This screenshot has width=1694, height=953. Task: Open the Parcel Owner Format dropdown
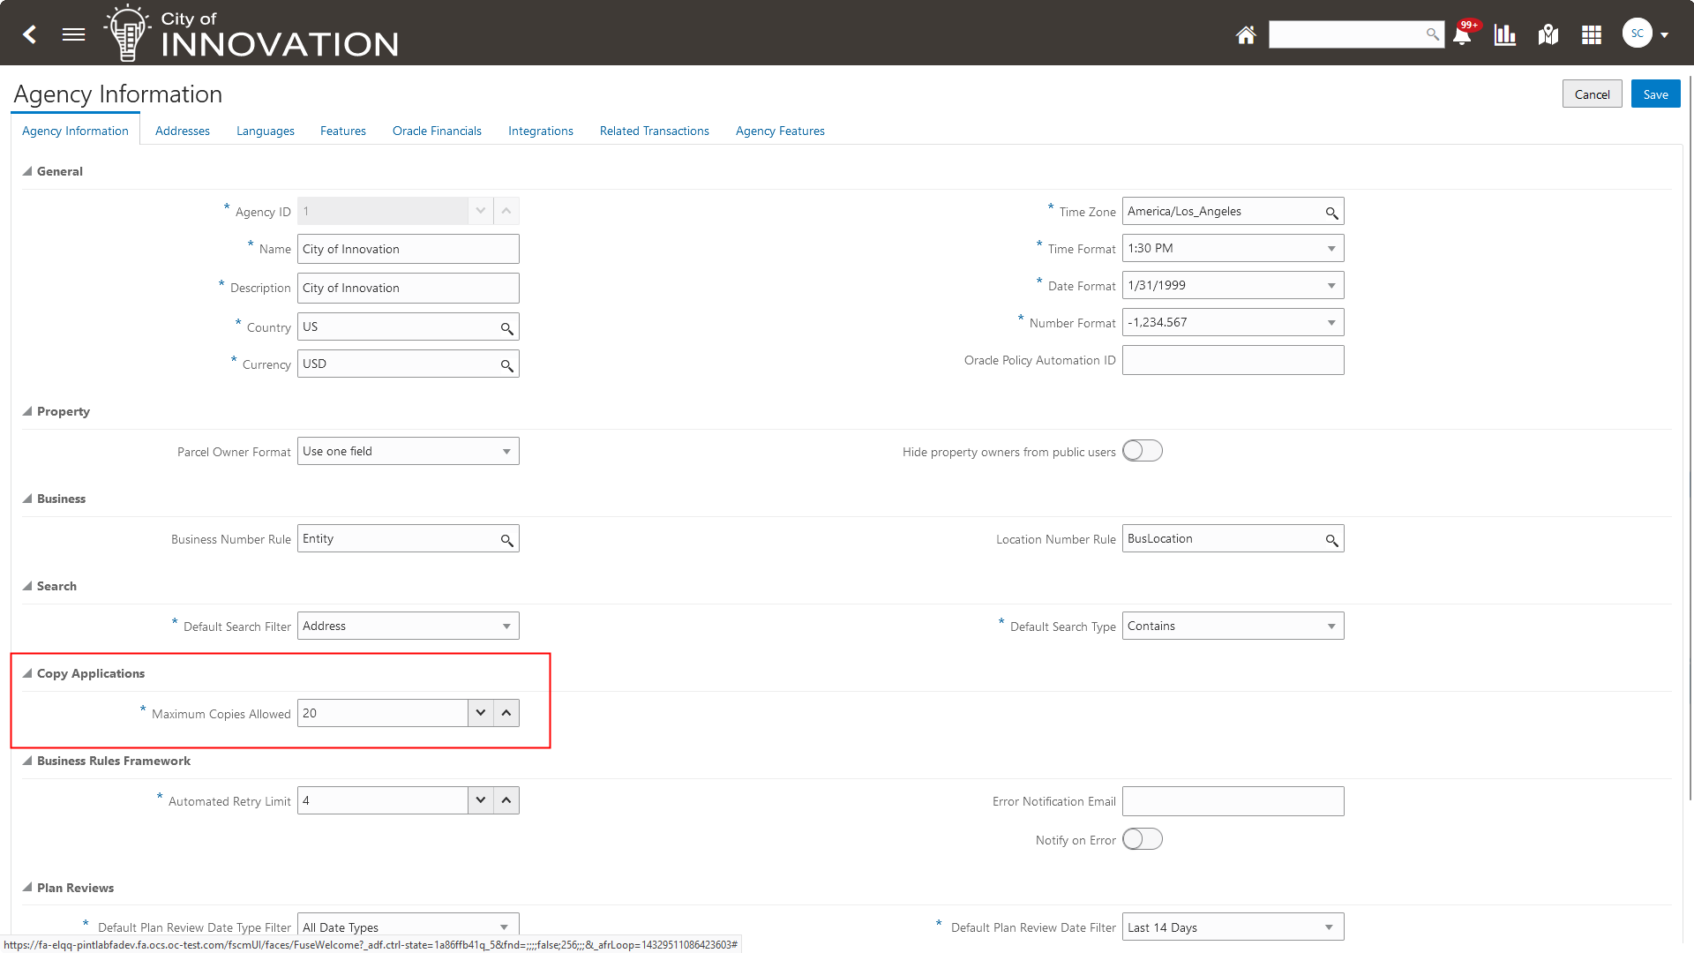click(506, 452)
